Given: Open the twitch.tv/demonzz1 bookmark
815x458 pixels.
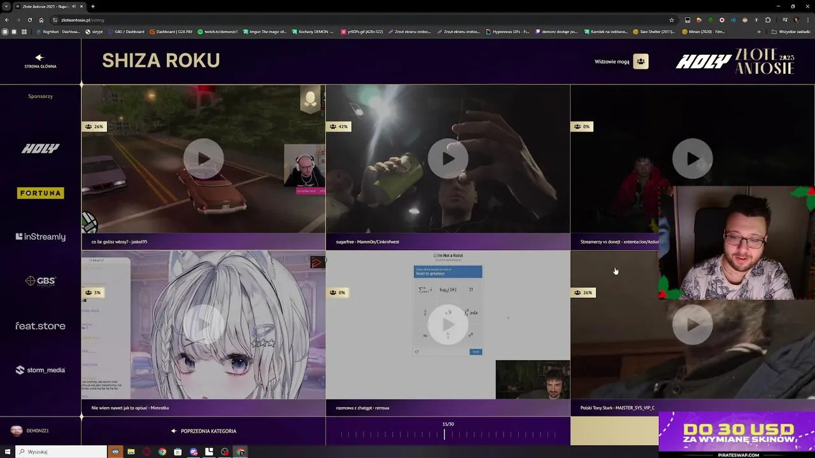Looking at the screenshot, I should pos(218,31).
